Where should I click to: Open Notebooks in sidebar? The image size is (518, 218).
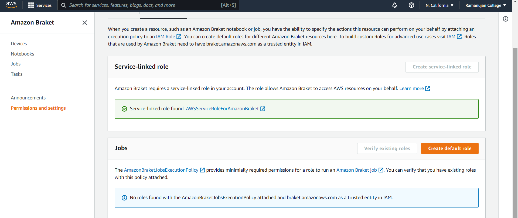(x=22, y=54)
